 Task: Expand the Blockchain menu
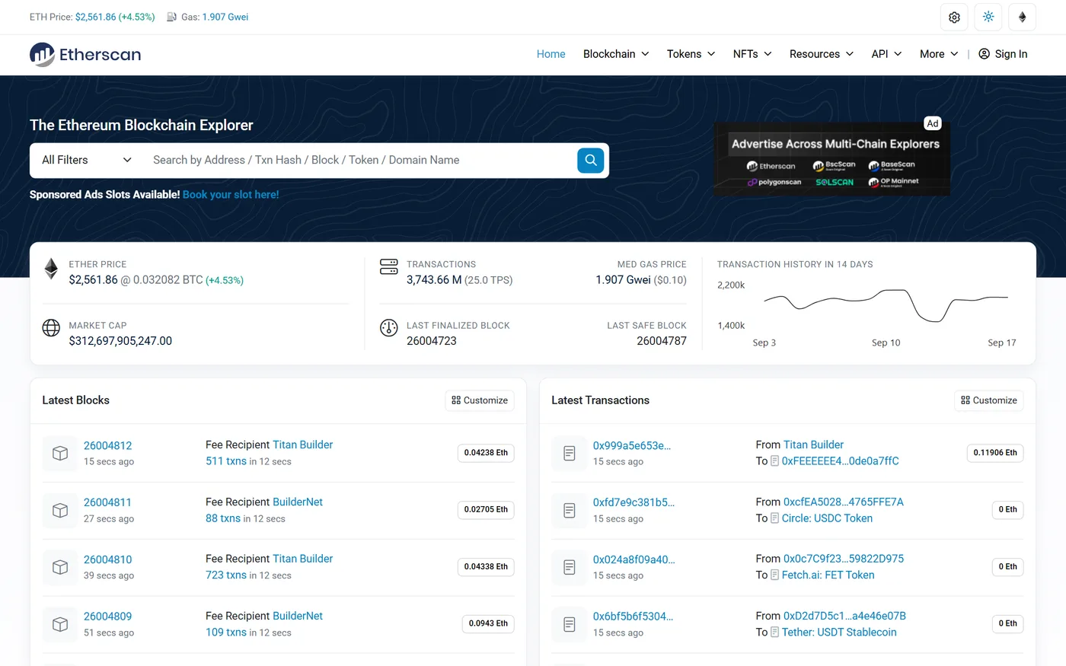tap(616, 54)
